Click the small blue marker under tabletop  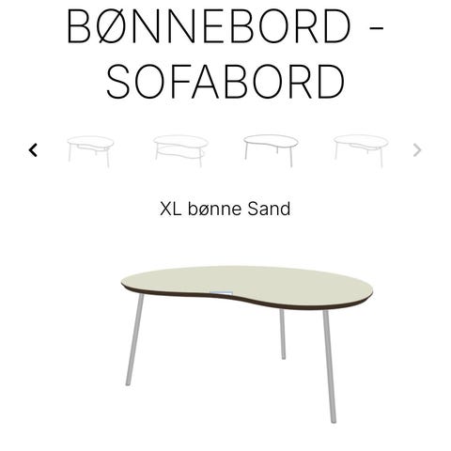pyautogui.click(x=221, y=293)
